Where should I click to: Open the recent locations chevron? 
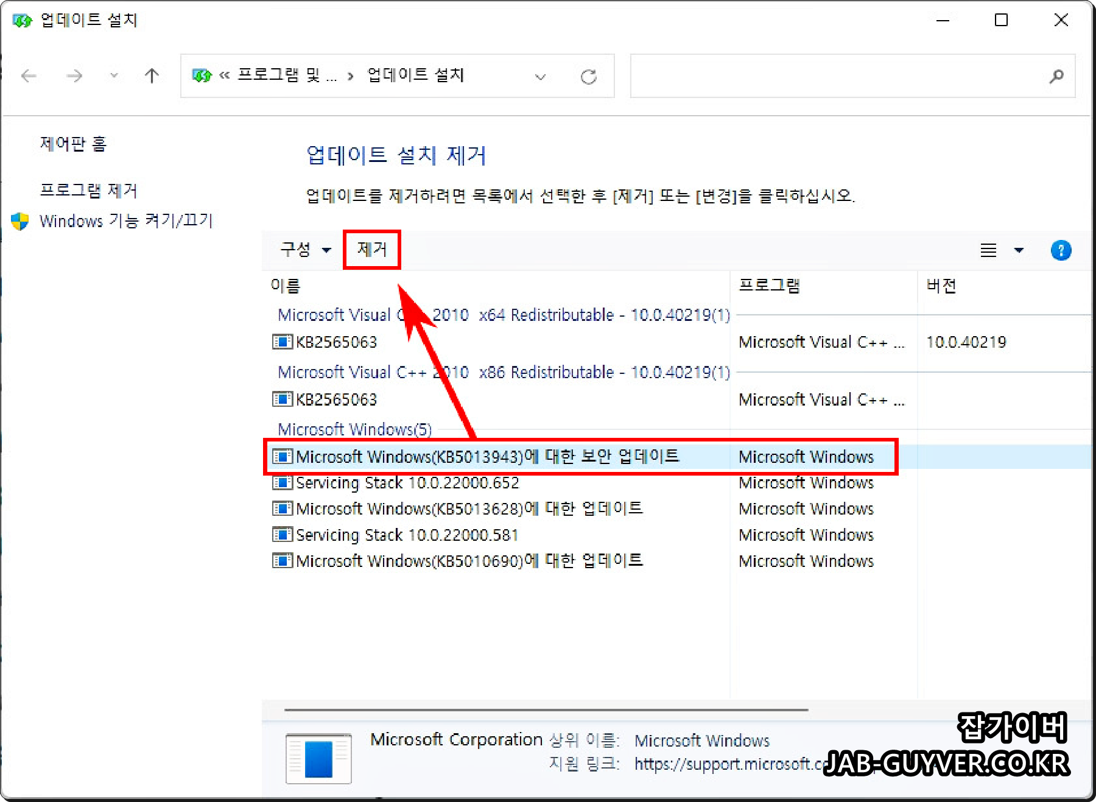click(114, 76)
